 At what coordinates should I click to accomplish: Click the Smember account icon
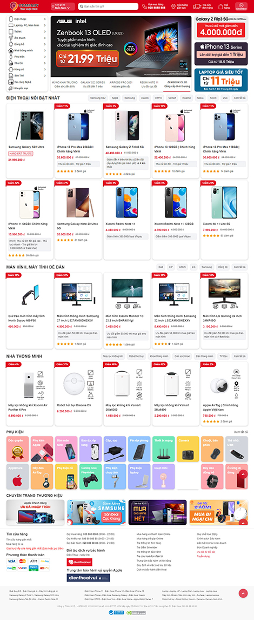[240, 6]
